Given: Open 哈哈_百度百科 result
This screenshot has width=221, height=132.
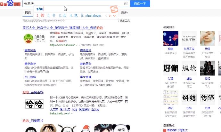Looking at the screenshot, I should point(33,92).
